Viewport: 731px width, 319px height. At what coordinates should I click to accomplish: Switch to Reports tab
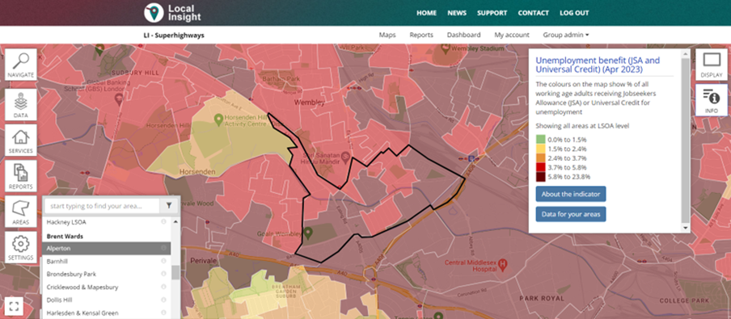pyautogui.click(x=421, y=35)
